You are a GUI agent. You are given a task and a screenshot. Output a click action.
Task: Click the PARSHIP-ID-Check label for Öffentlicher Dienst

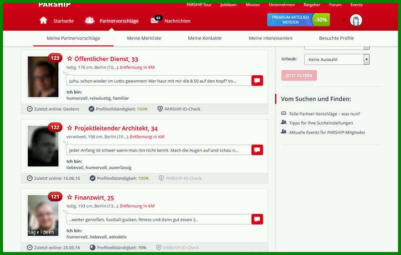point(182,109)
